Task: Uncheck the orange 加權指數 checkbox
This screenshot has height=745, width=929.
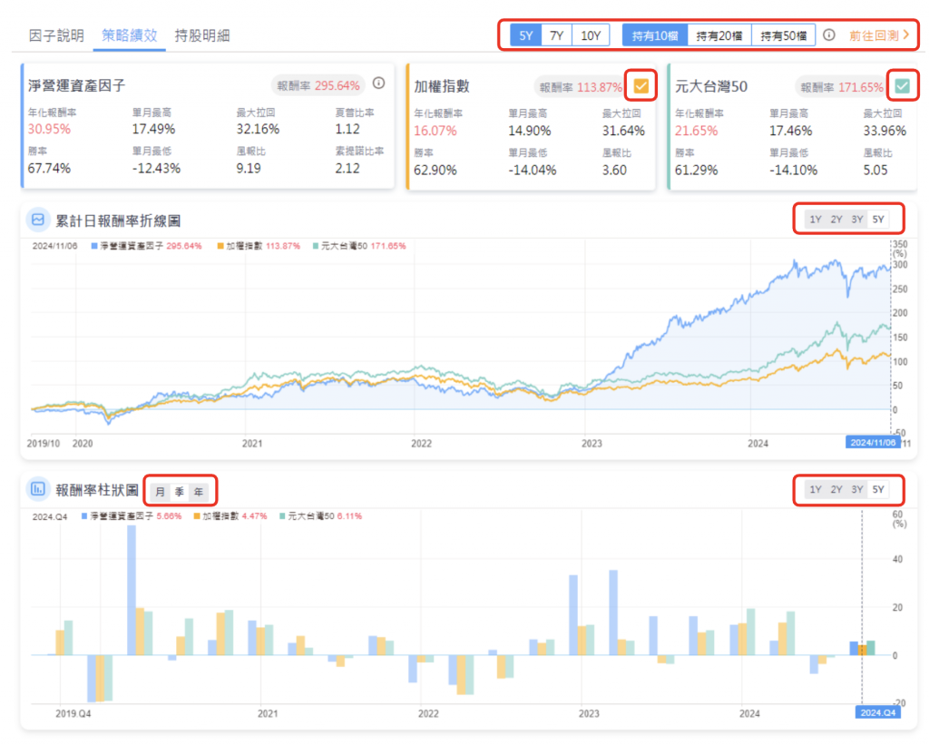Action: [x=641, y=86]
